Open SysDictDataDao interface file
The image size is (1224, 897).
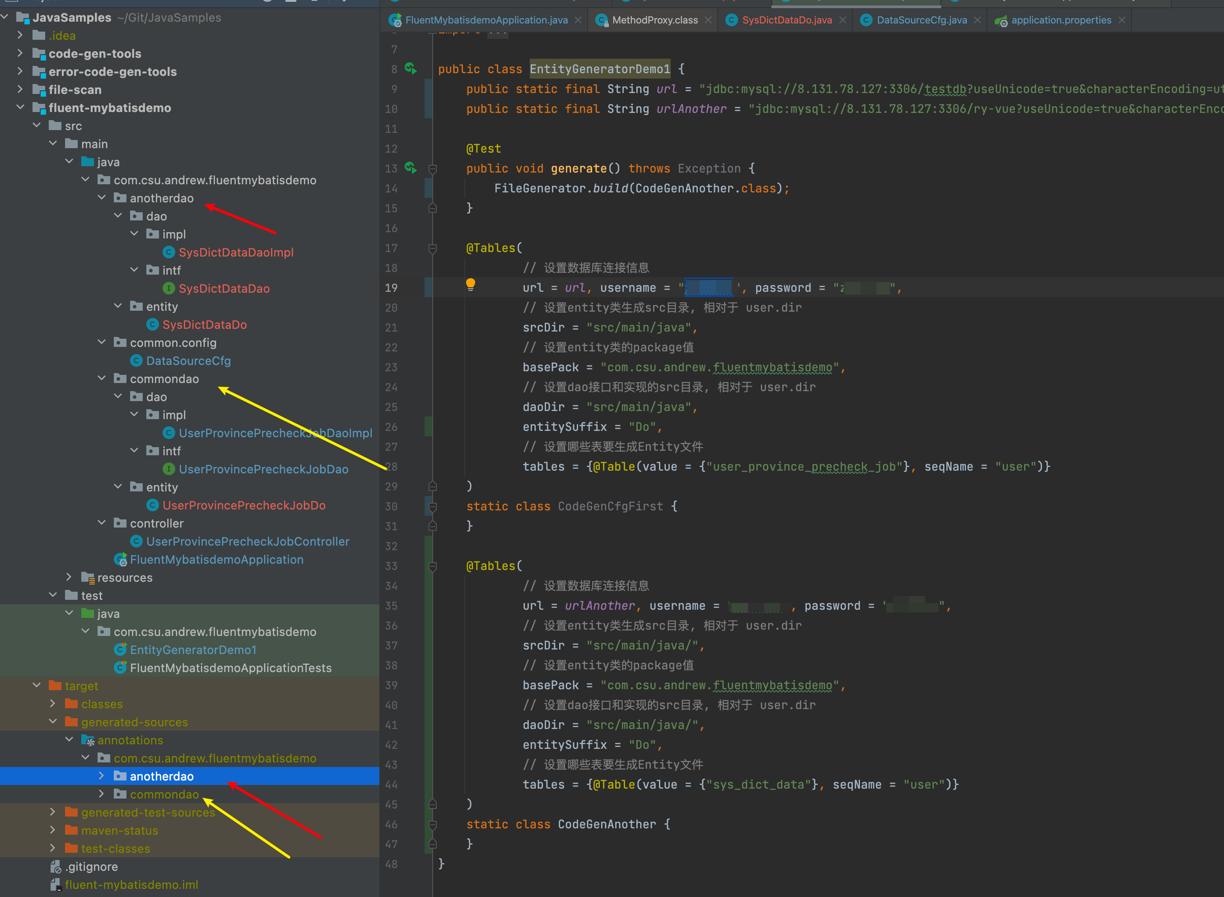point(224,289)
